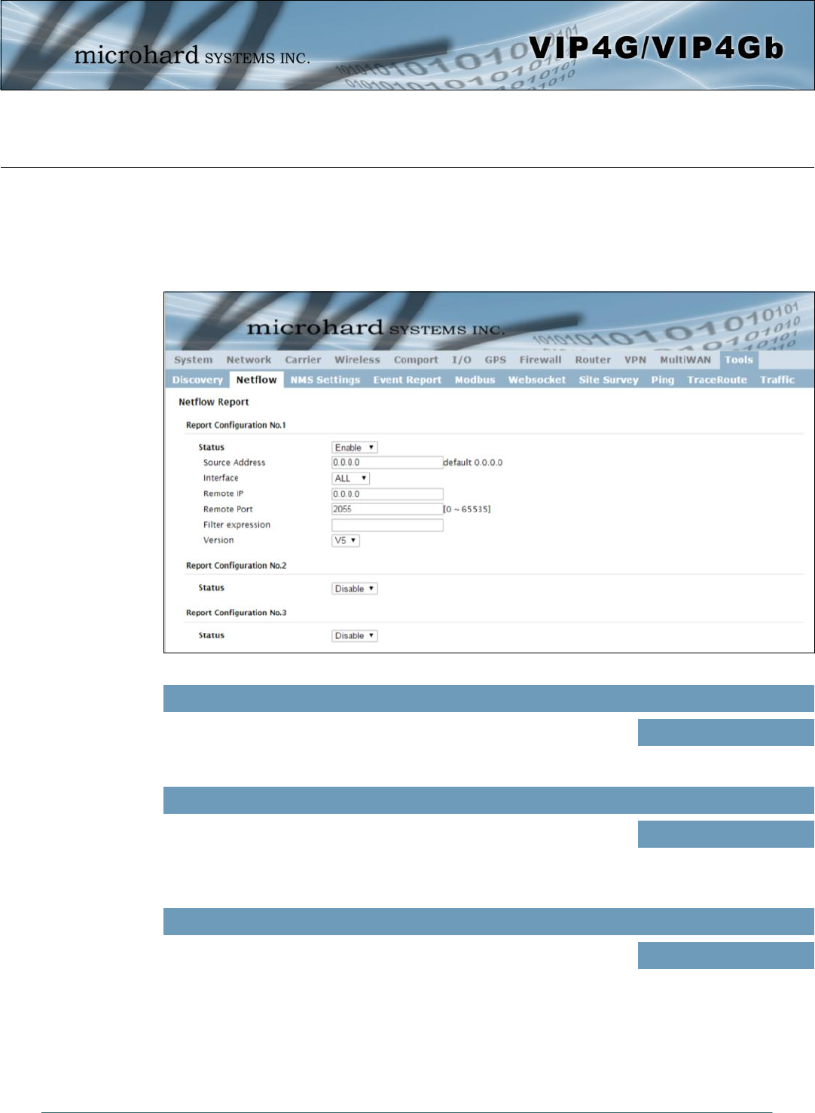Click 'Report Configuration No.1' section label
This screenshot has width=815, height=1113.
point(236,425)
